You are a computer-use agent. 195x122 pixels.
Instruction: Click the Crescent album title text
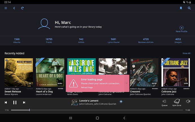135,92
